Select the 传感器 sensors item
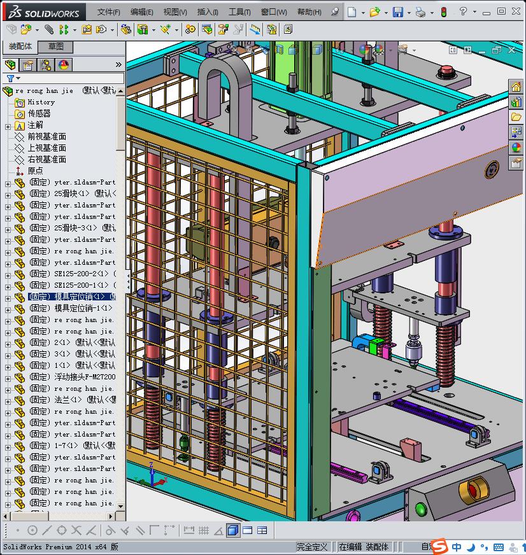Image resolution: width=526 pixels, height=555 pixels. [x=39, y=114]
